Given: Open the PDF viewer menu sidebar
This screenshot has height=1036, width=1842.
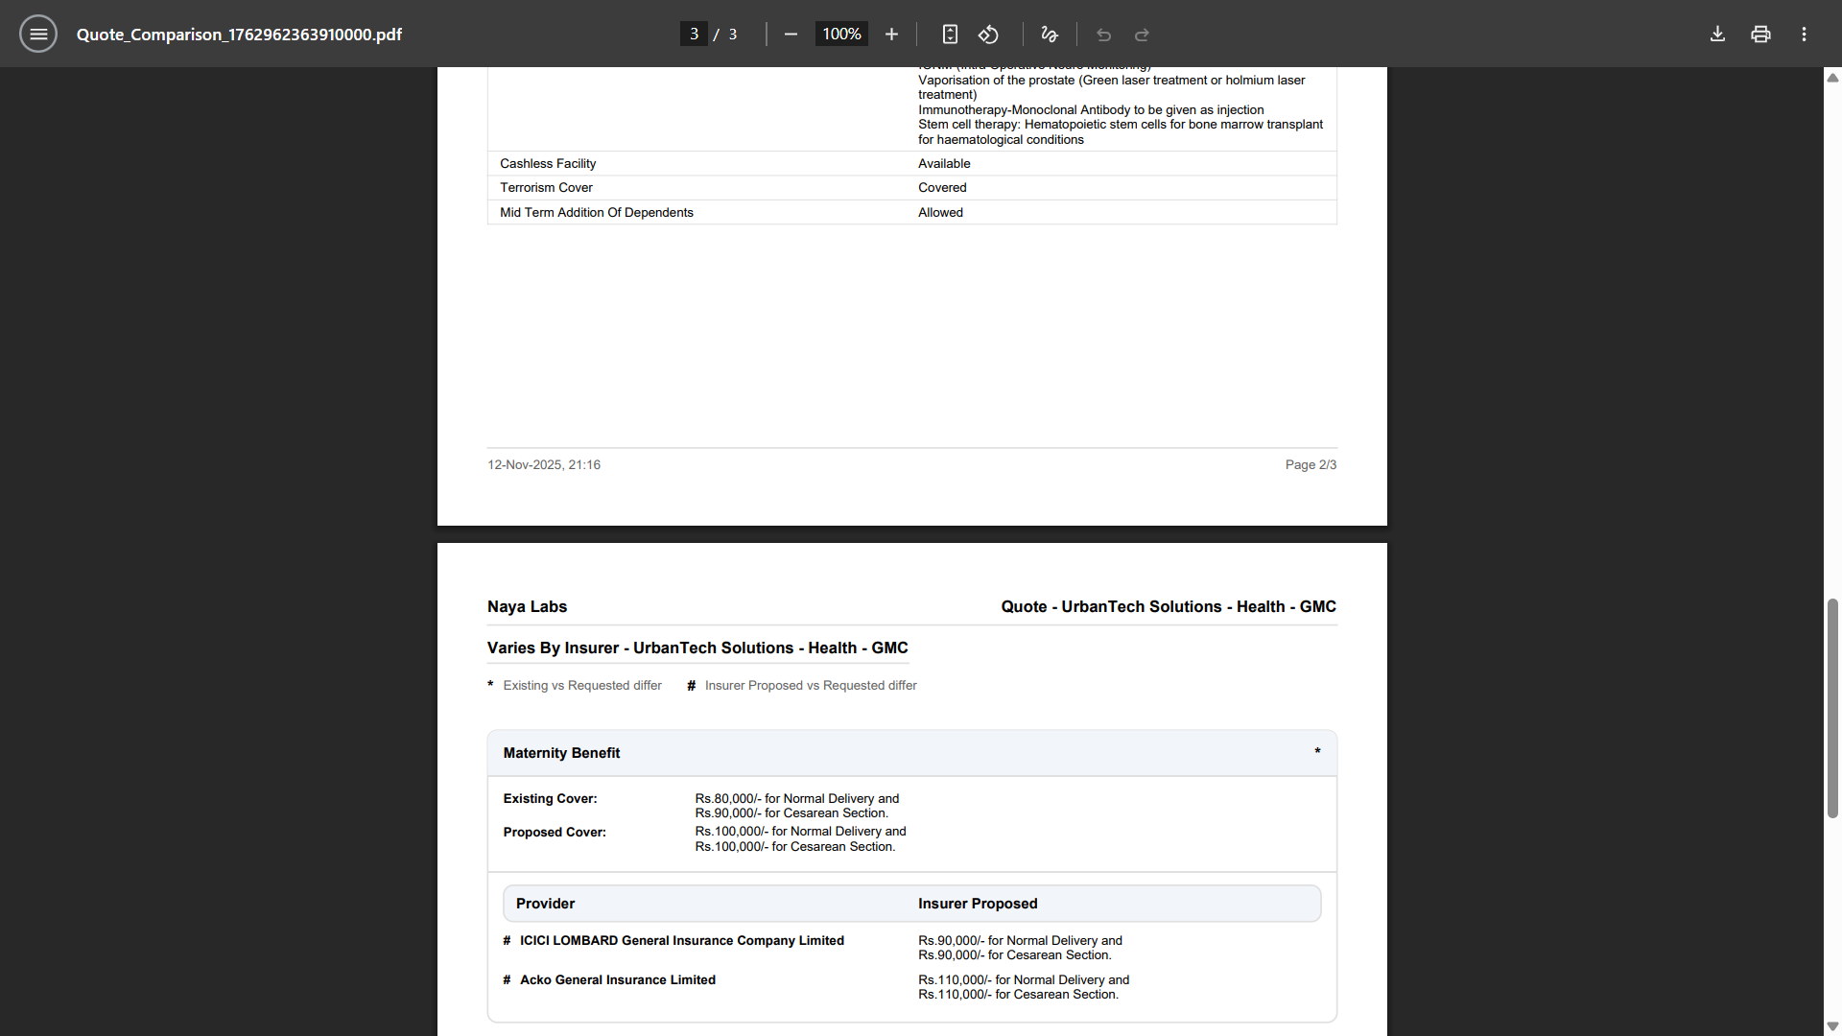Looking at the screenshot, I should tap(38, 34).
